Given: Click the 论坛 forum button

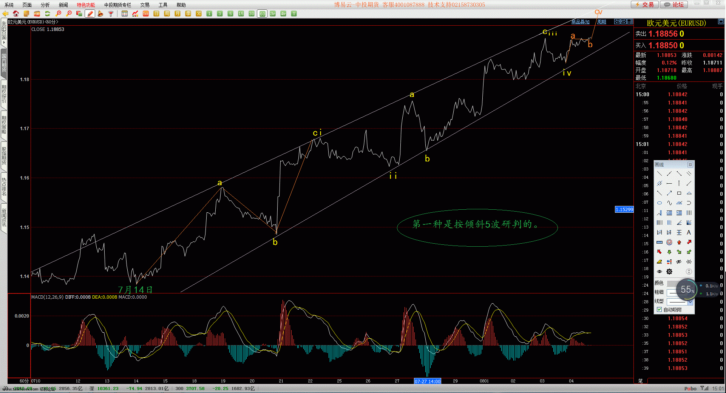Looking at the screenshot, I should (674, 5).
